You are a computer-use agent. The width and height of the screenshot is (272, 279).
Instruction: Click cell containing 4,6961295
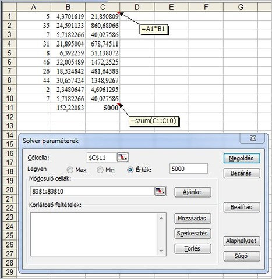(x=103, y=90)
